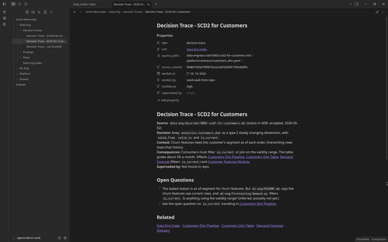Toggle the left sidebar icon

pos(4,4)
